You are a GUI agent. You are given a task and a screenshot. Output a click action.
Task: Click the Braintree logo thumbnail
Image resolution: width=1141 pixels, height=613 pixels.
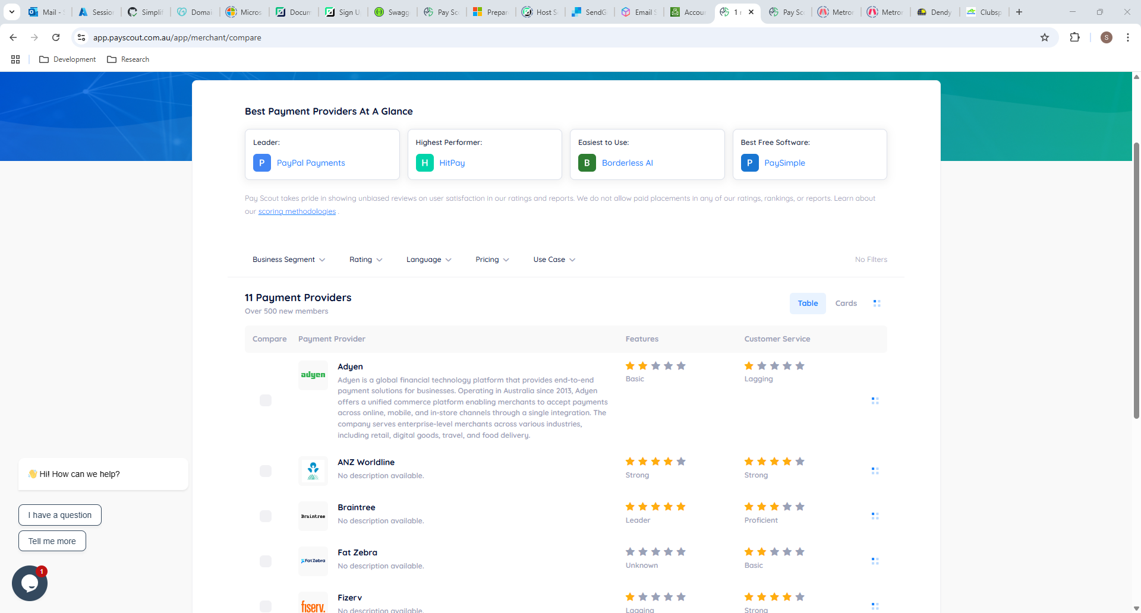coord(313,516)
